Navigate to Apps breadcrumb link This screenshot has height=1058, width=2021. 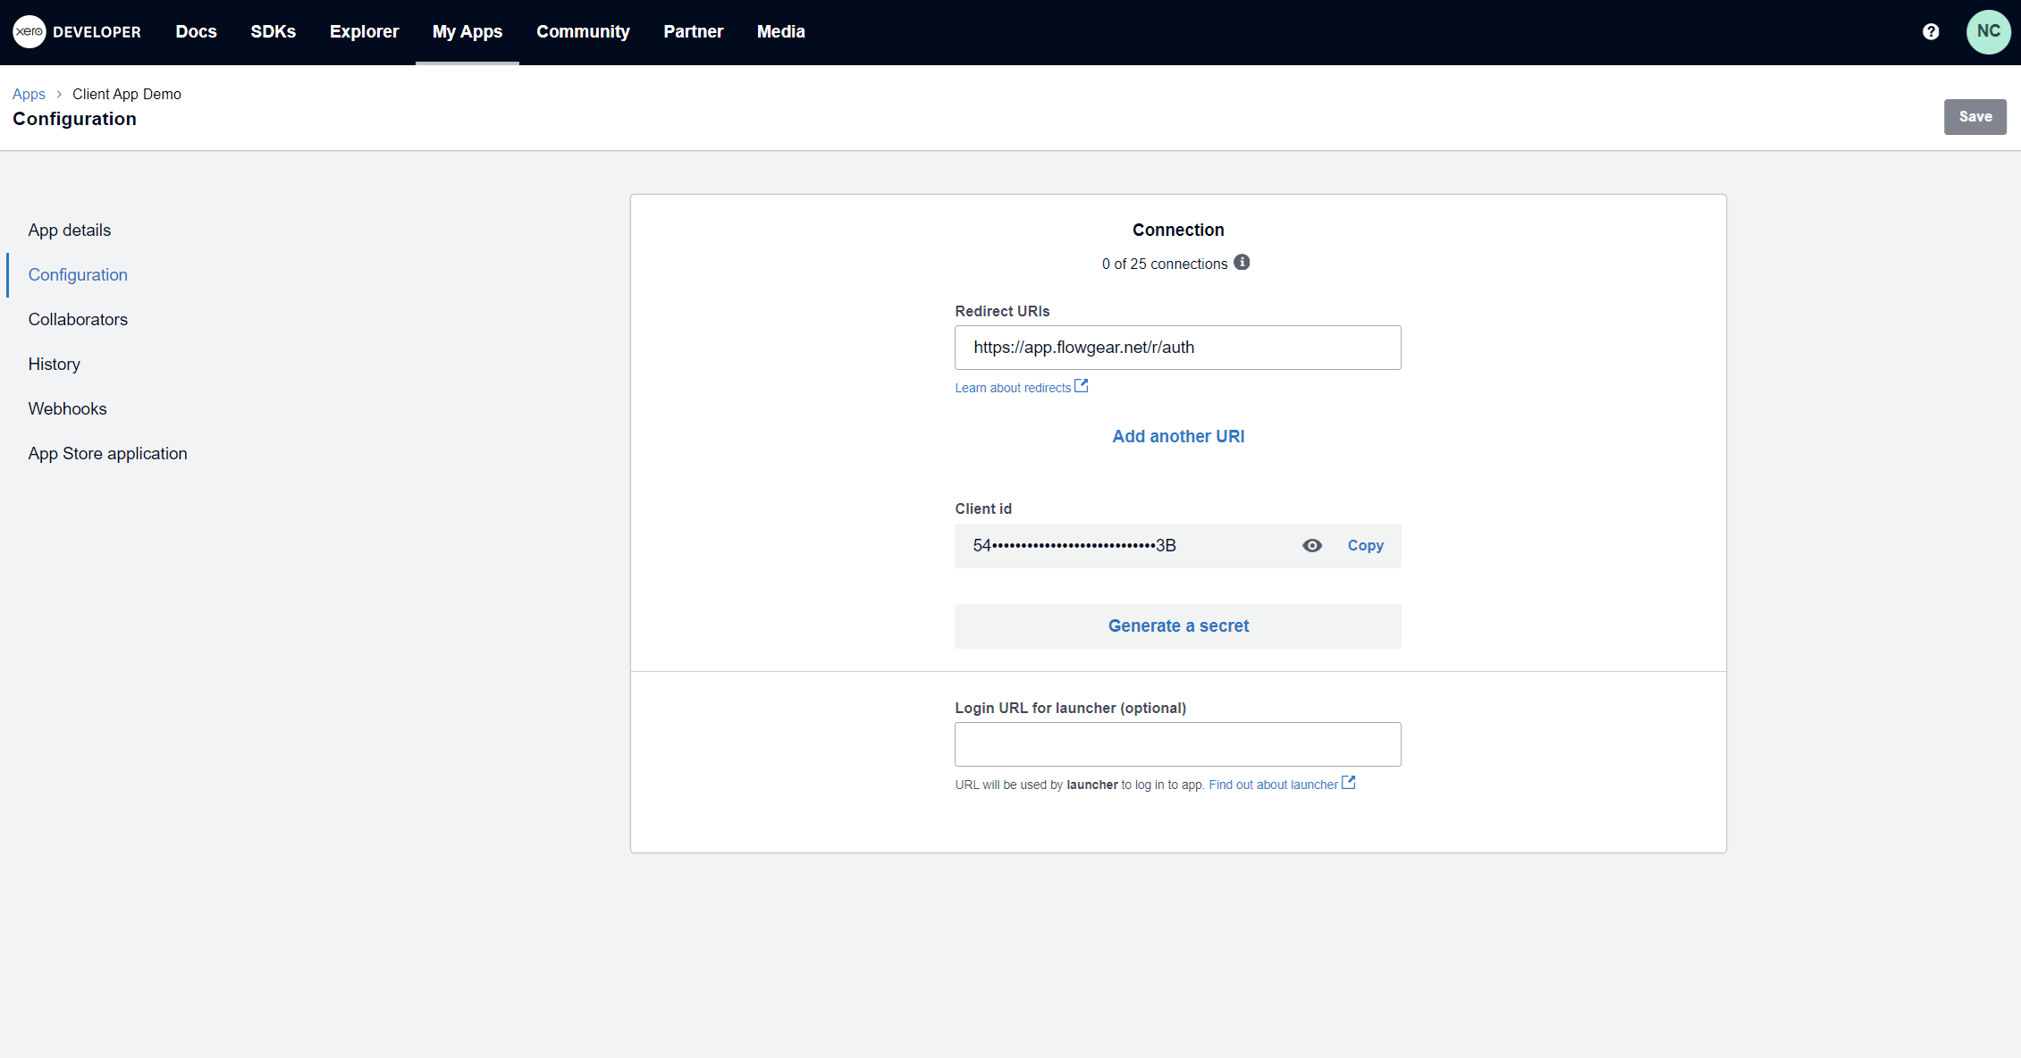29,94
